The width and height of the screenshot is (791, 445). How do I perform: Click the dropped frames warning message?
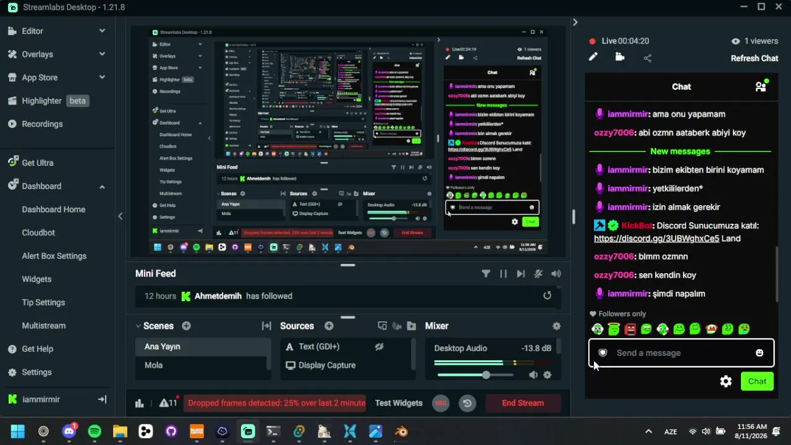tap(276, 403)
